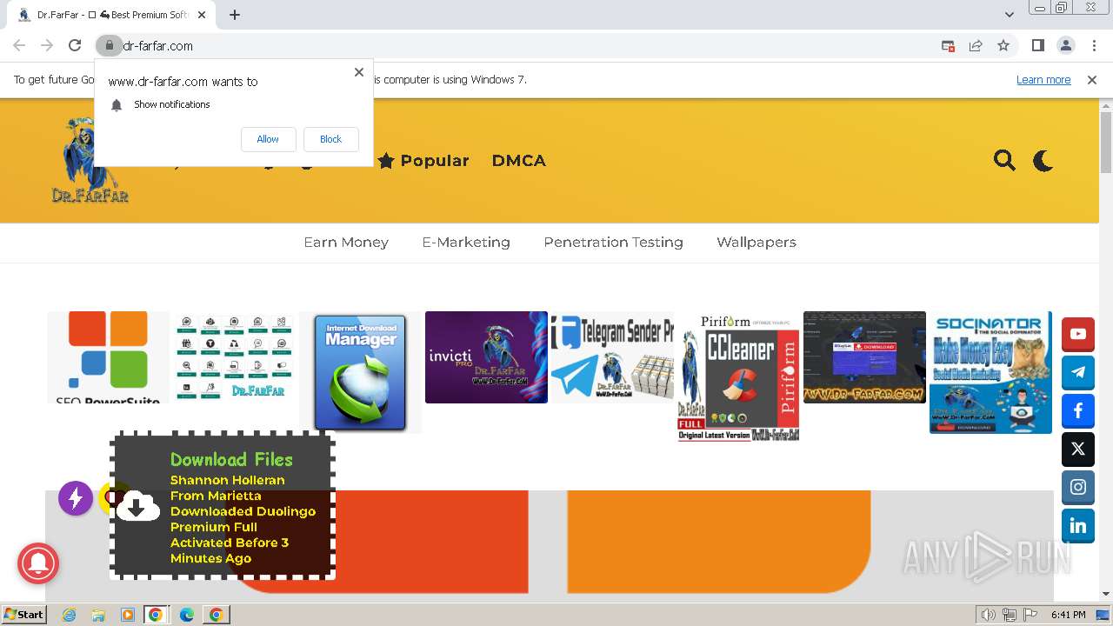
Task: Open the E-Marketing category
Action: [x=466, y=242]
